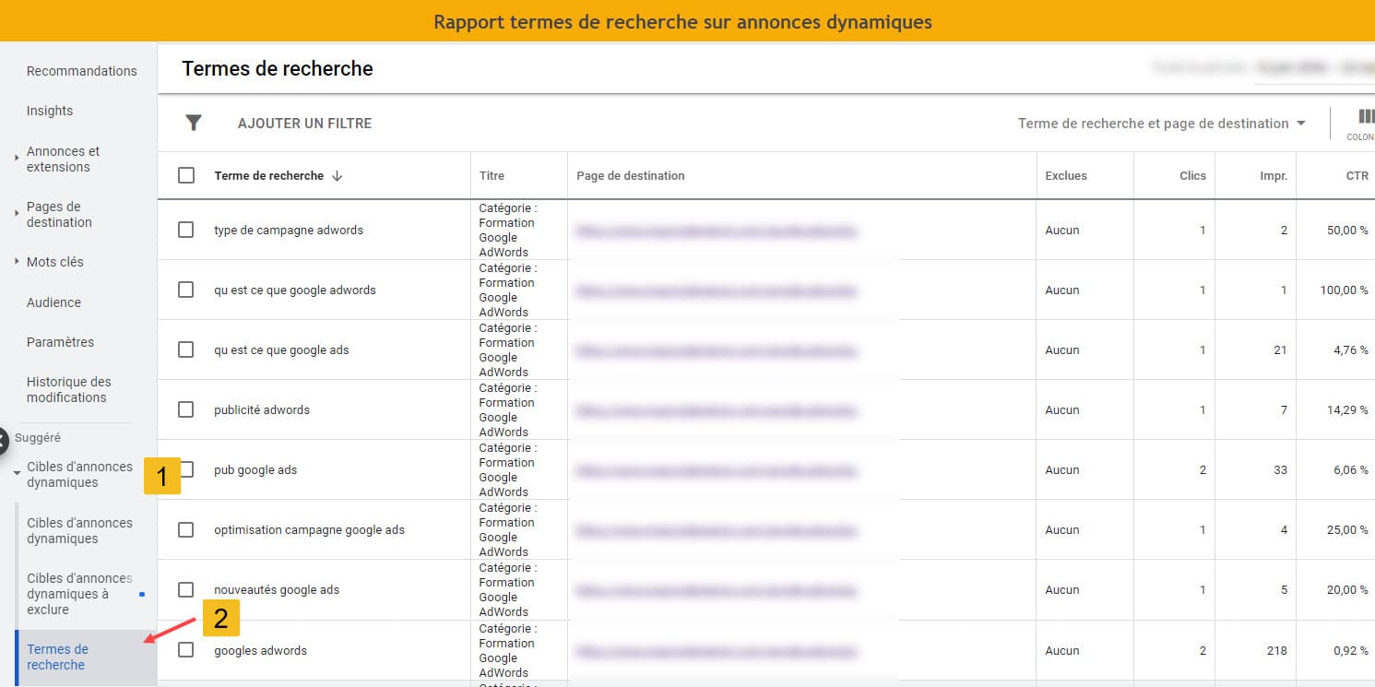
Task: Open Paramètres in the sidebar
Action: pyautogui.click(x=60, y=342)
